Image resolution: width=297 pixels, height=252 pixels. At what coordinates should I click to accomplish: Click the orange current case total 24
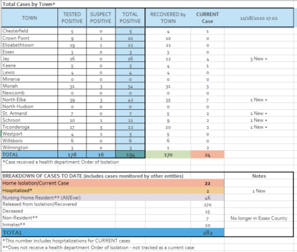207,154
